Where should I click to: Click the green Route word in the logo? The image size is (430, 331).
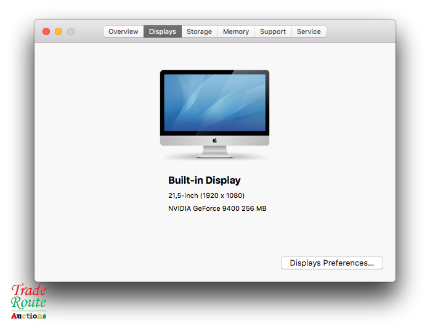[28, 303]
